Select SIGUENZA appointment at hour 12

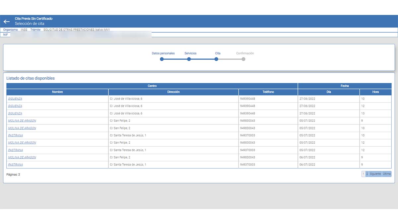pos(15,106)
